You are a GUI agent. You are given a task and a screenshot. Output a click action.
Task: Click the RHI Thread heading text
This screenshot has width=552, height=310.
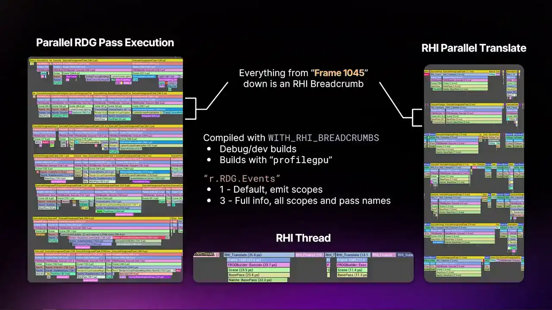coord(303,238)
